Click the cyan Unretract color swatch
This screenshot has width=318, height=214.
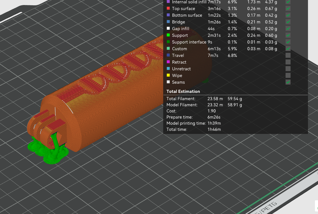point(168,68)
